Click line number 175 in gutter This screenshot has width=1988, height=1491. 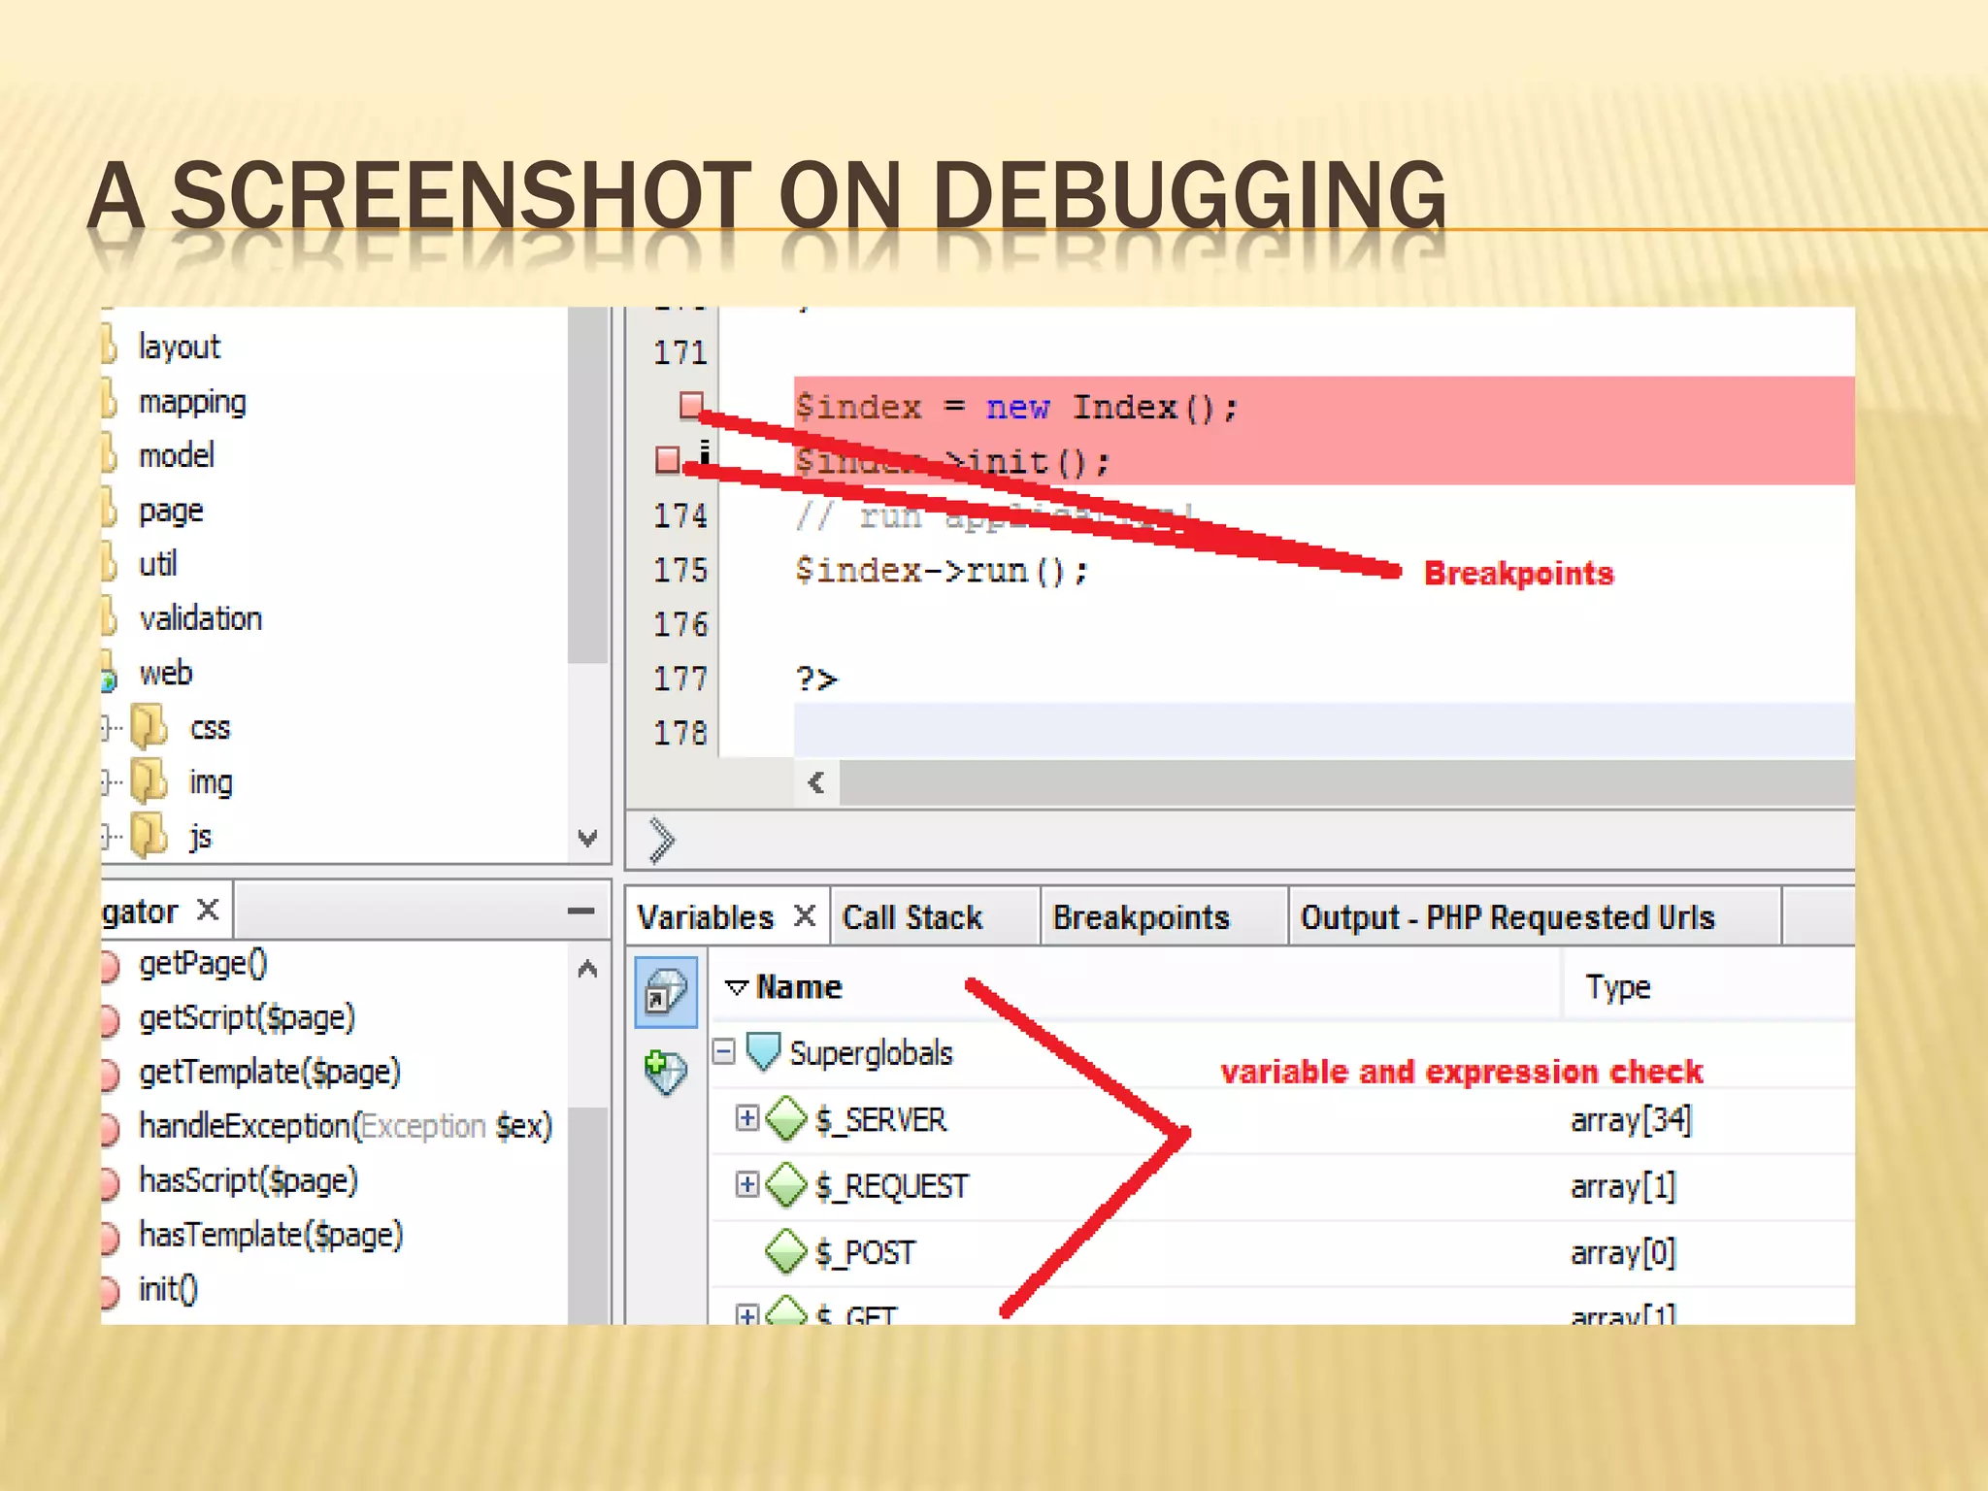point(679,570)
